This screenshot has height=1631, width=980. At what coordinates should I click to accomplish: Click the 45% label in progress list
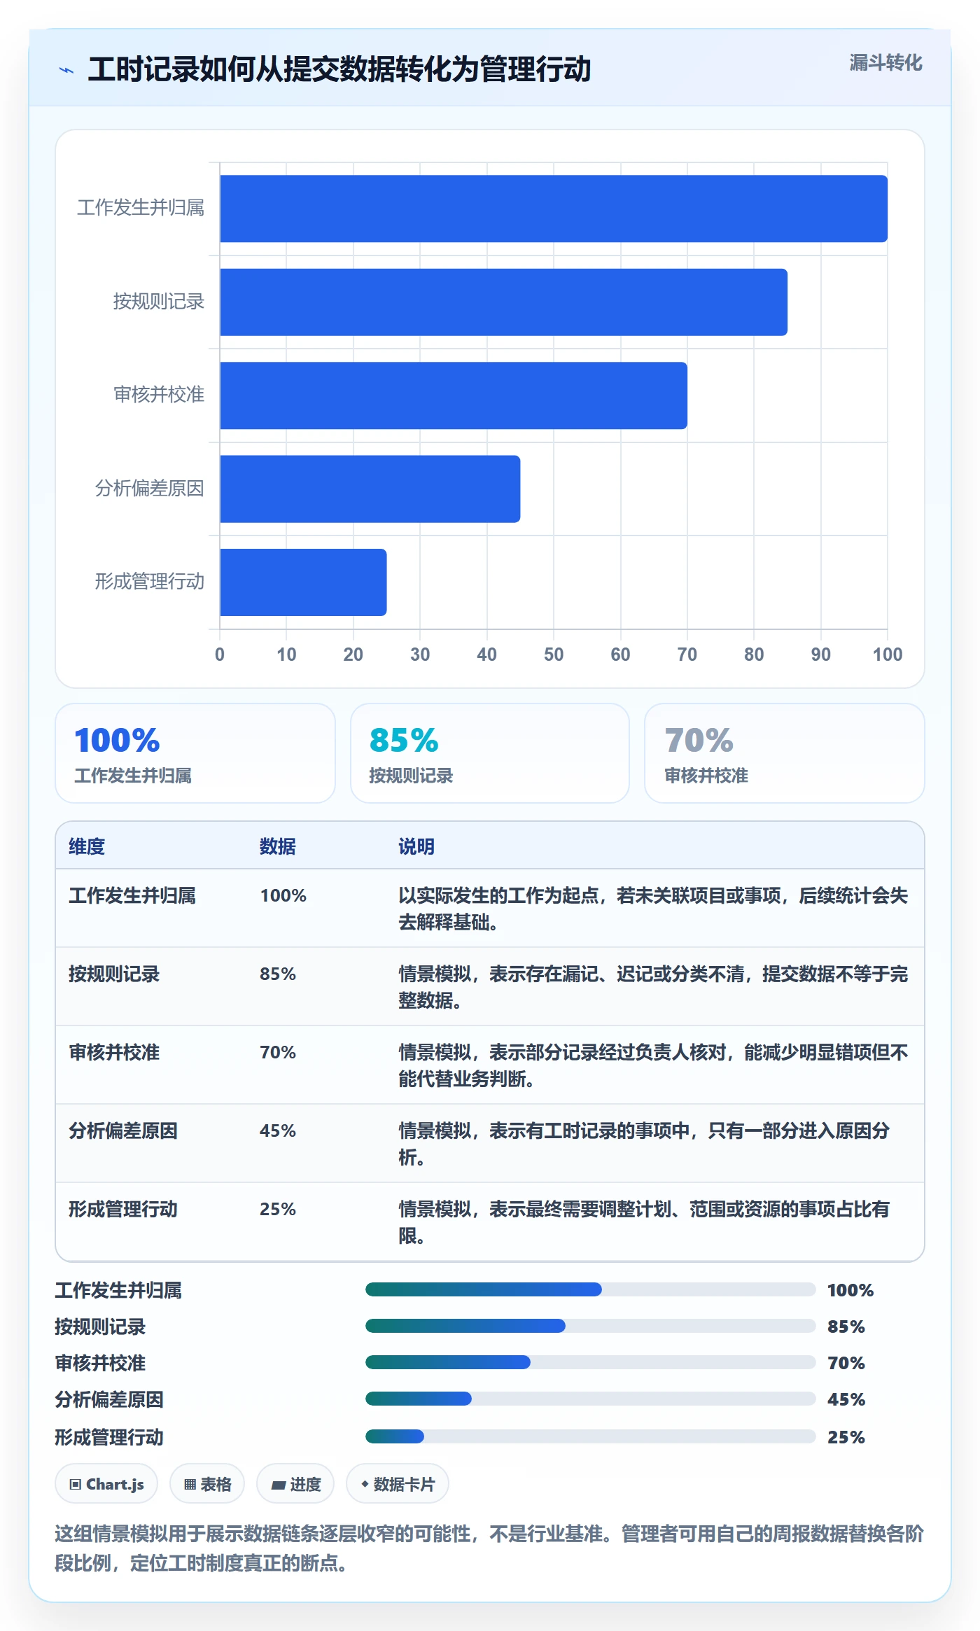click(x=846, y=1399)
